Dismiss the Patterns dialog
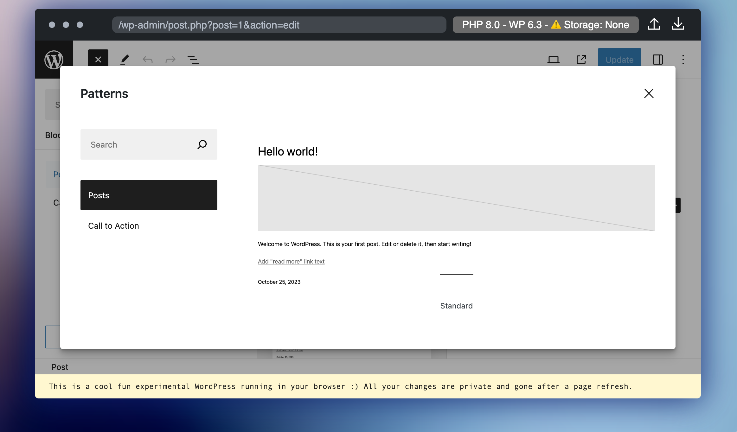 point(649,93)
